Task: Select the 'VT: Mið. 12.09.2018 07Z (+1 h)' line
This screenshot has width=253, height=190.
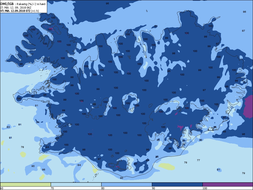Action: 20,11
